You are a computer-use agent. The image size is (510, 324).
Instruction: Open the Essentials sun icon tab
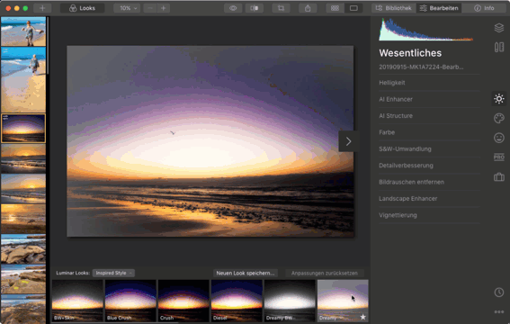[499, 99]
